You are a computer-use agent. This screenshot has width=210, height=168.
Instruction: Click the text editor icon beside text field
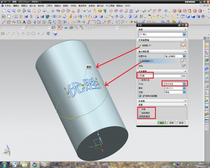click(x=184, y=76)
